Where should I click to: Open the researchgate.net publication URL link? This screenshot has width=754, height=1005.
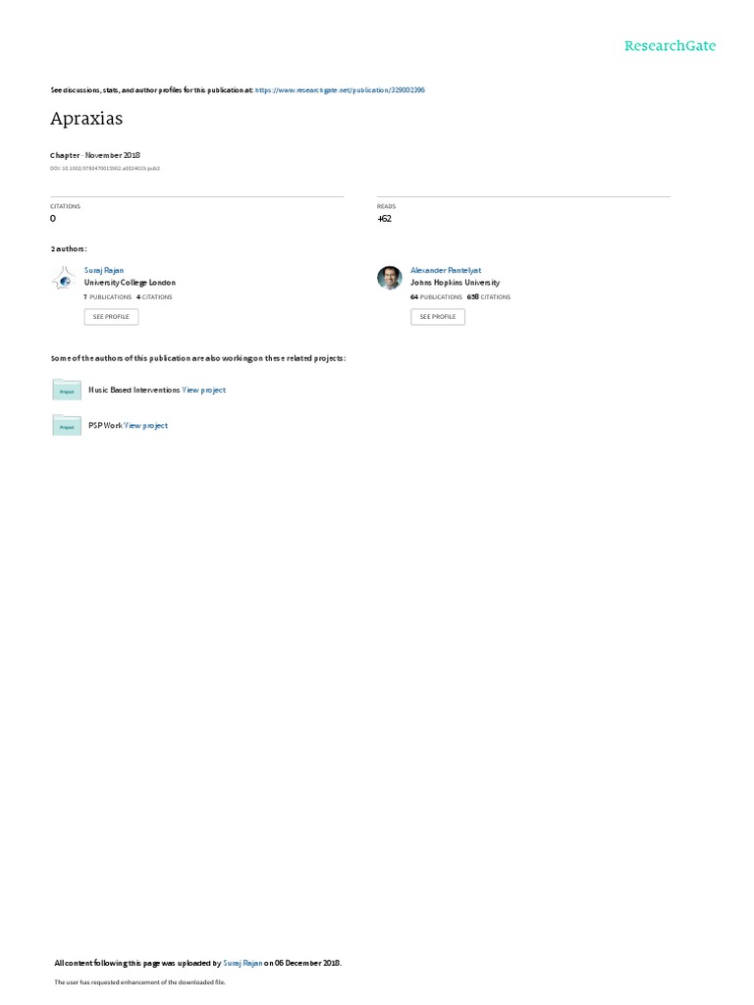340,90
